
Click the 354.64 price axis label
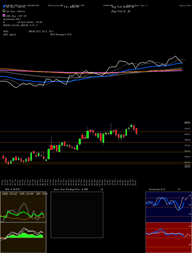tap(187, 157)
